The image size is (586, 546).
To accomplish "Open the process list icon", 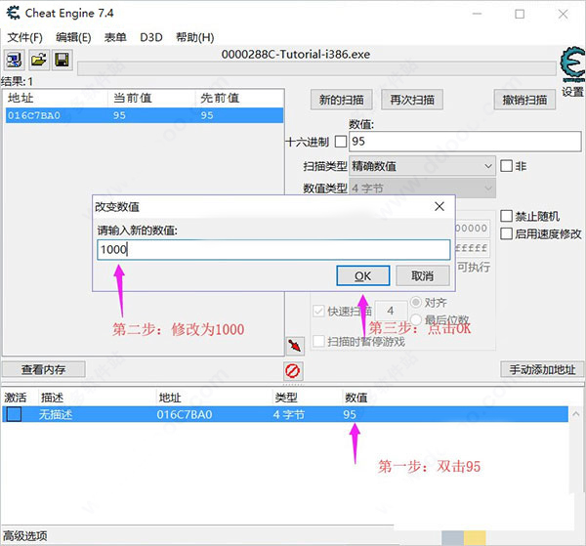I will point(15,60).
